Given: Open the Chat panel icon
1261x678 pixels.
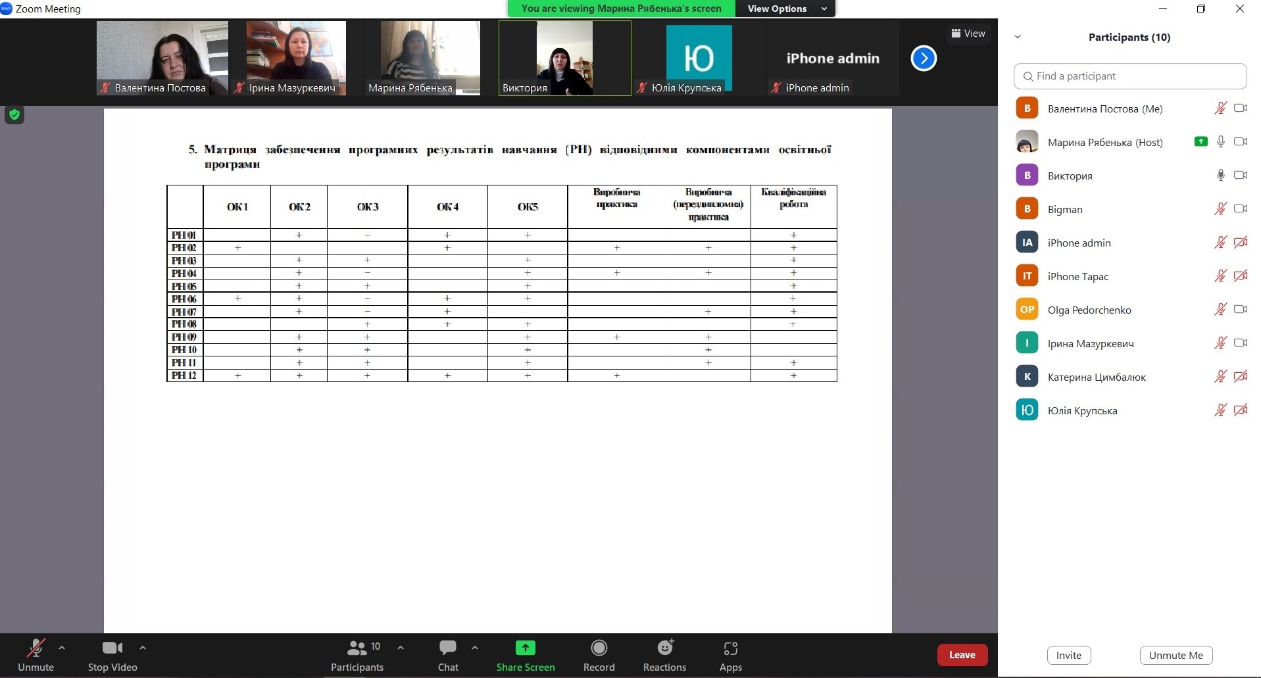Looking at the screenshot, I should click(x=448, y=648).
